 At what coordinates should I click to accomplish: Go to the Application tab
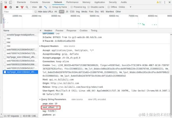(x=100, y=2)
